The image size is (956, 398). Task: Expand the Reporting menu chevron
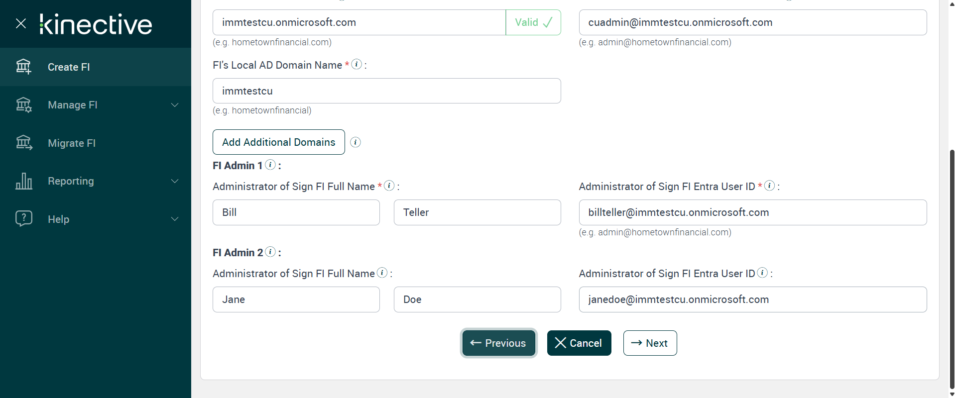pos(175,181)
